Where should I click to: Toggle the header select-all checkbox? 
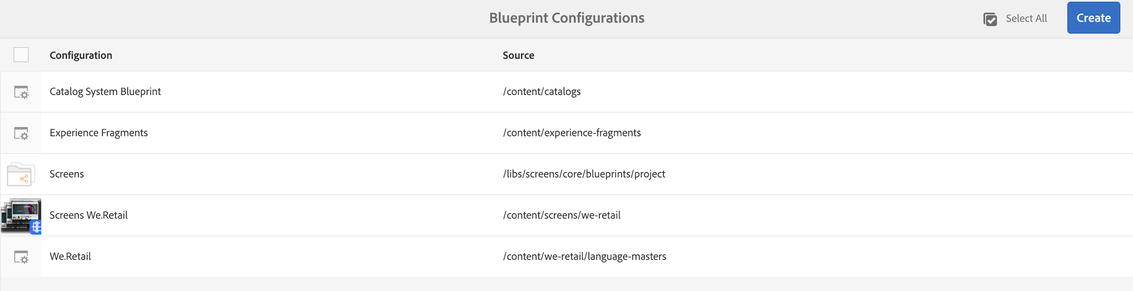(x=21, y=55)
